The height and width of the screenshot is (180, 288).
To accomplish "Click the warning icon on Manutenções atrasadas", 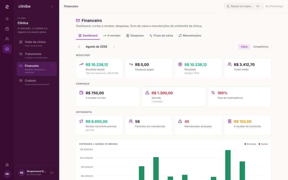I will click(x=180, y=121).
